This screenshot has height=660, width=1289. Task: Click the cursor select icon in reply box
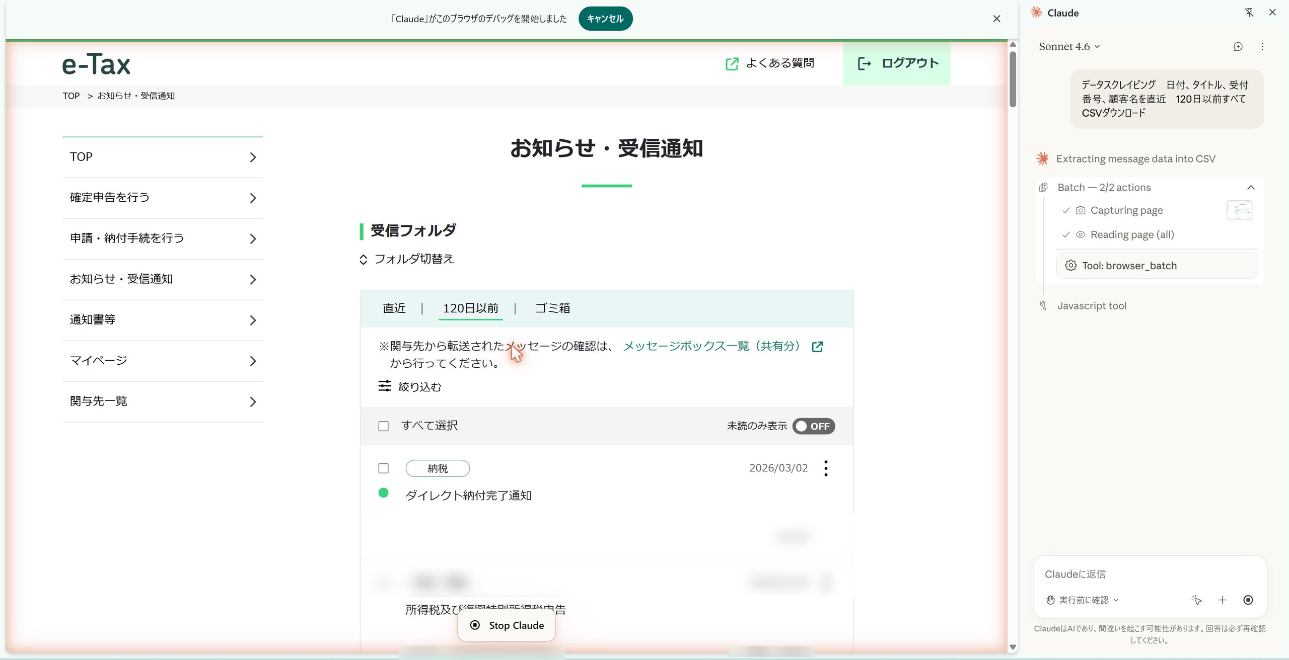tap(1196, 600)
